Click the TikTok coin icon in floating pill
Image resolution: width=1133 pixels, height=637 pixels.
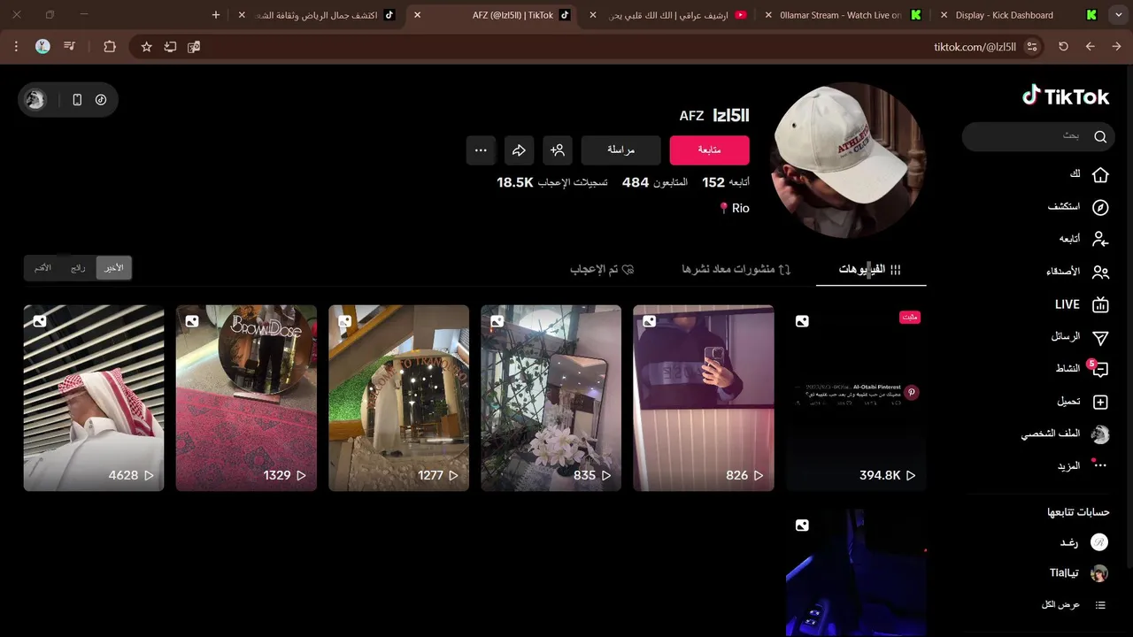[101, 100]
